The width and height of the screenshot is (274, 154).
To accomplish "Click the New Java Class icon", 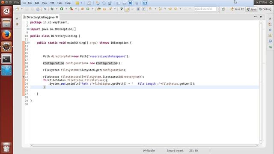I will 88,9.
